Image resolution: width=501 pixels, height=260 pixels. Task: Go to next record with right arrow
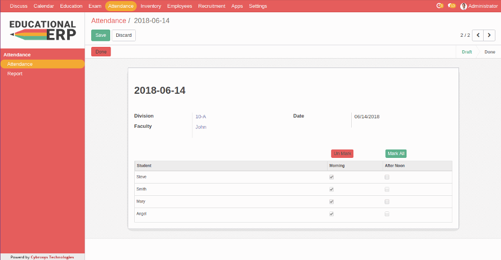point(490,35)
